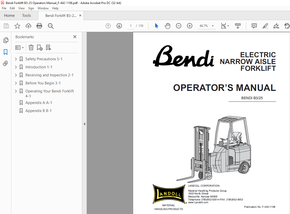Open the Help menu
Viewport: 290px width, 214px height.
[x=55, y=8]
